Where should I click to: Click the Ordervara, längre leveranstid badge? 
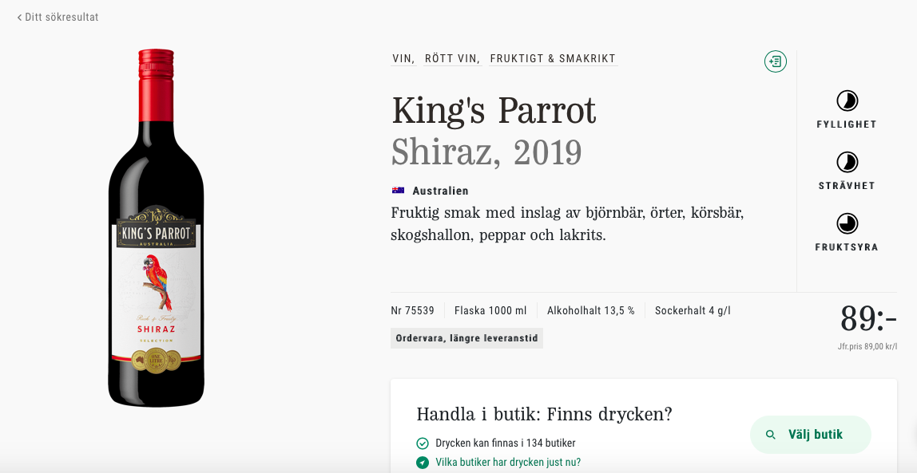(x=466, y=338)
